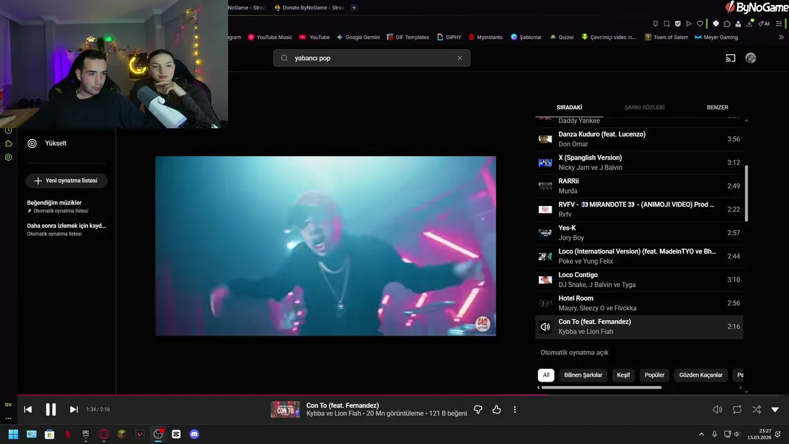Viewport: 789px width, 444px height.
Task: Select the All filter chip
Action: (546, 375)
